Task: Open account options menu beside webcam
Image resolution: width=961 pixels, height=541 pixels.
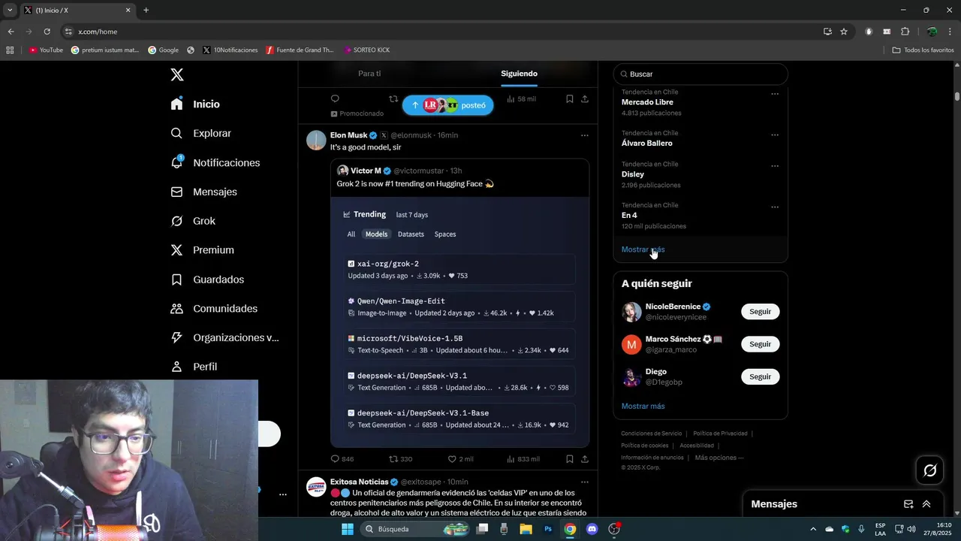Action: click(283, 494)
